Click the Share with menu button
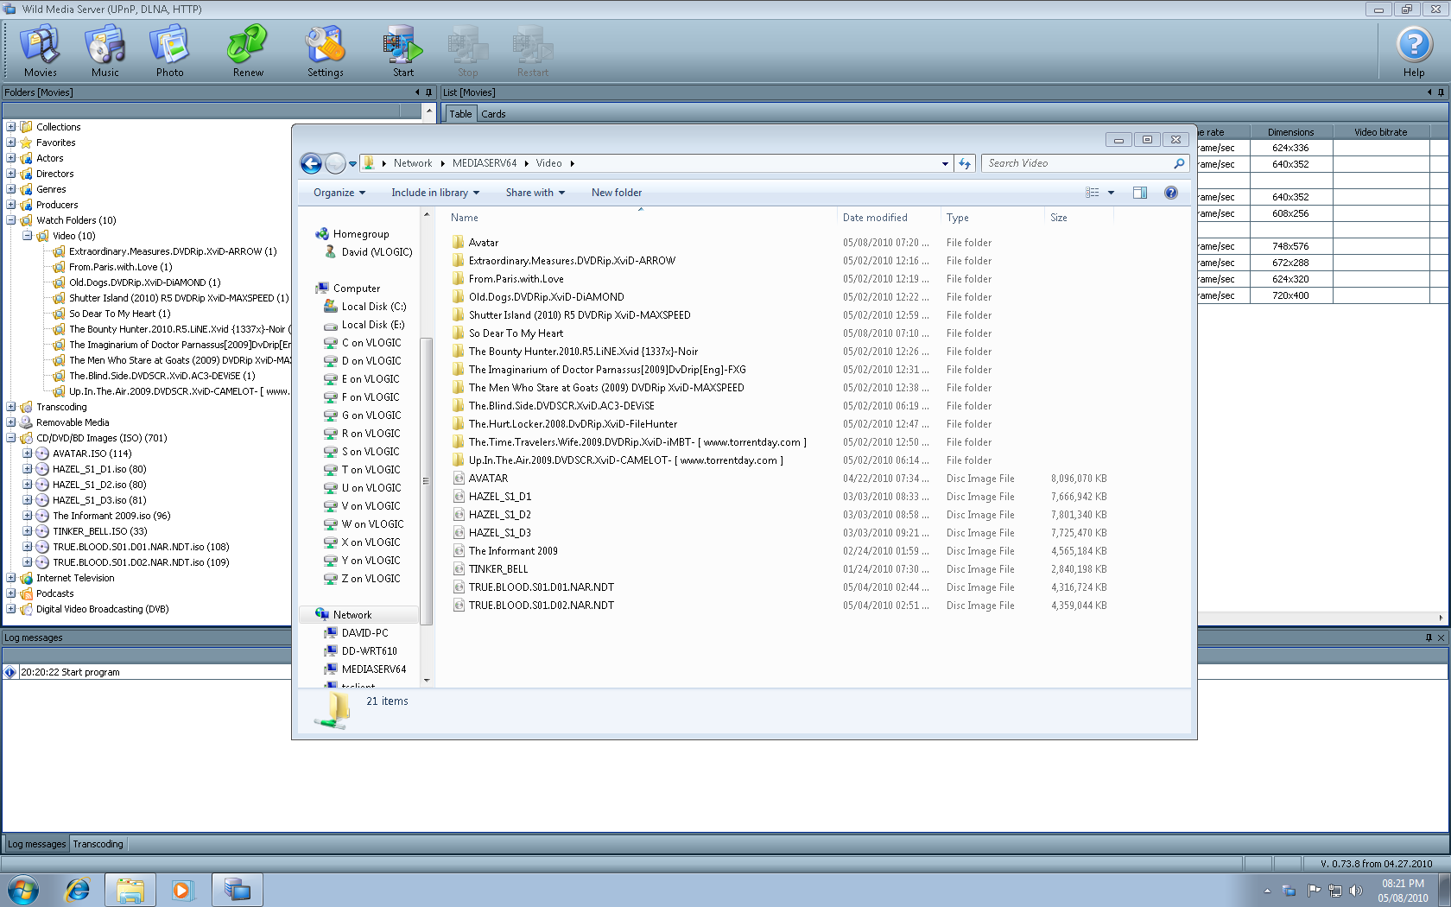Viewport: 1451px width, 907px height. (535, 192)
